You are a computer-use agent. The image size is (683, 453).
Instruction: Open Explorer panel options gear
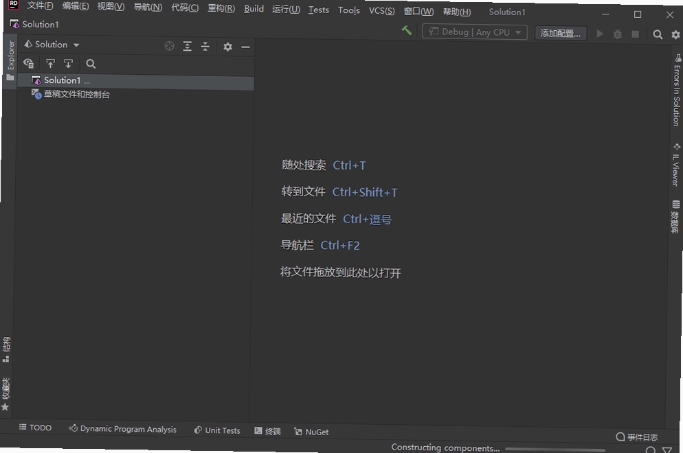228,47
